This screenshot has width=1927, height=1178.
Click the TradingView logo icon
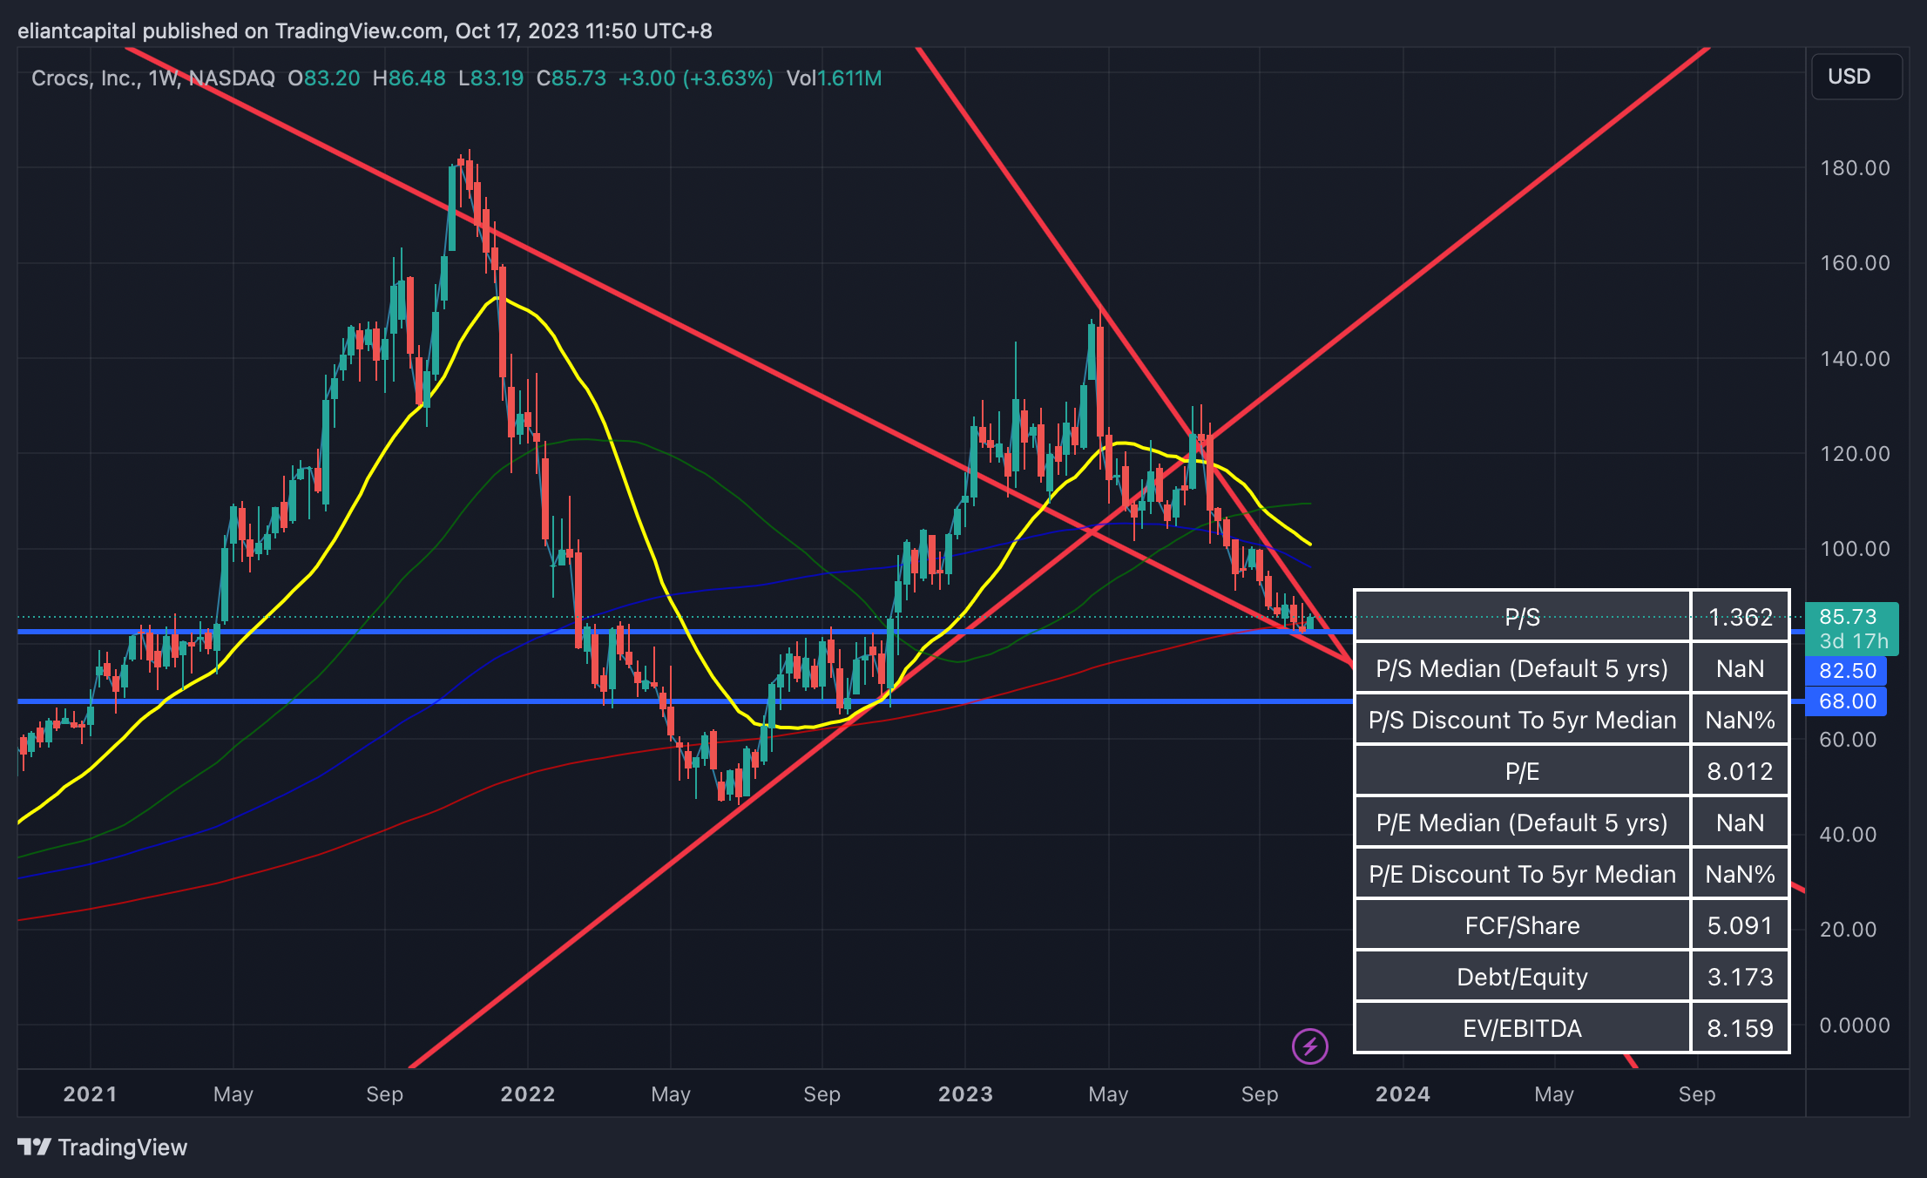click(x=35, y=1147)
